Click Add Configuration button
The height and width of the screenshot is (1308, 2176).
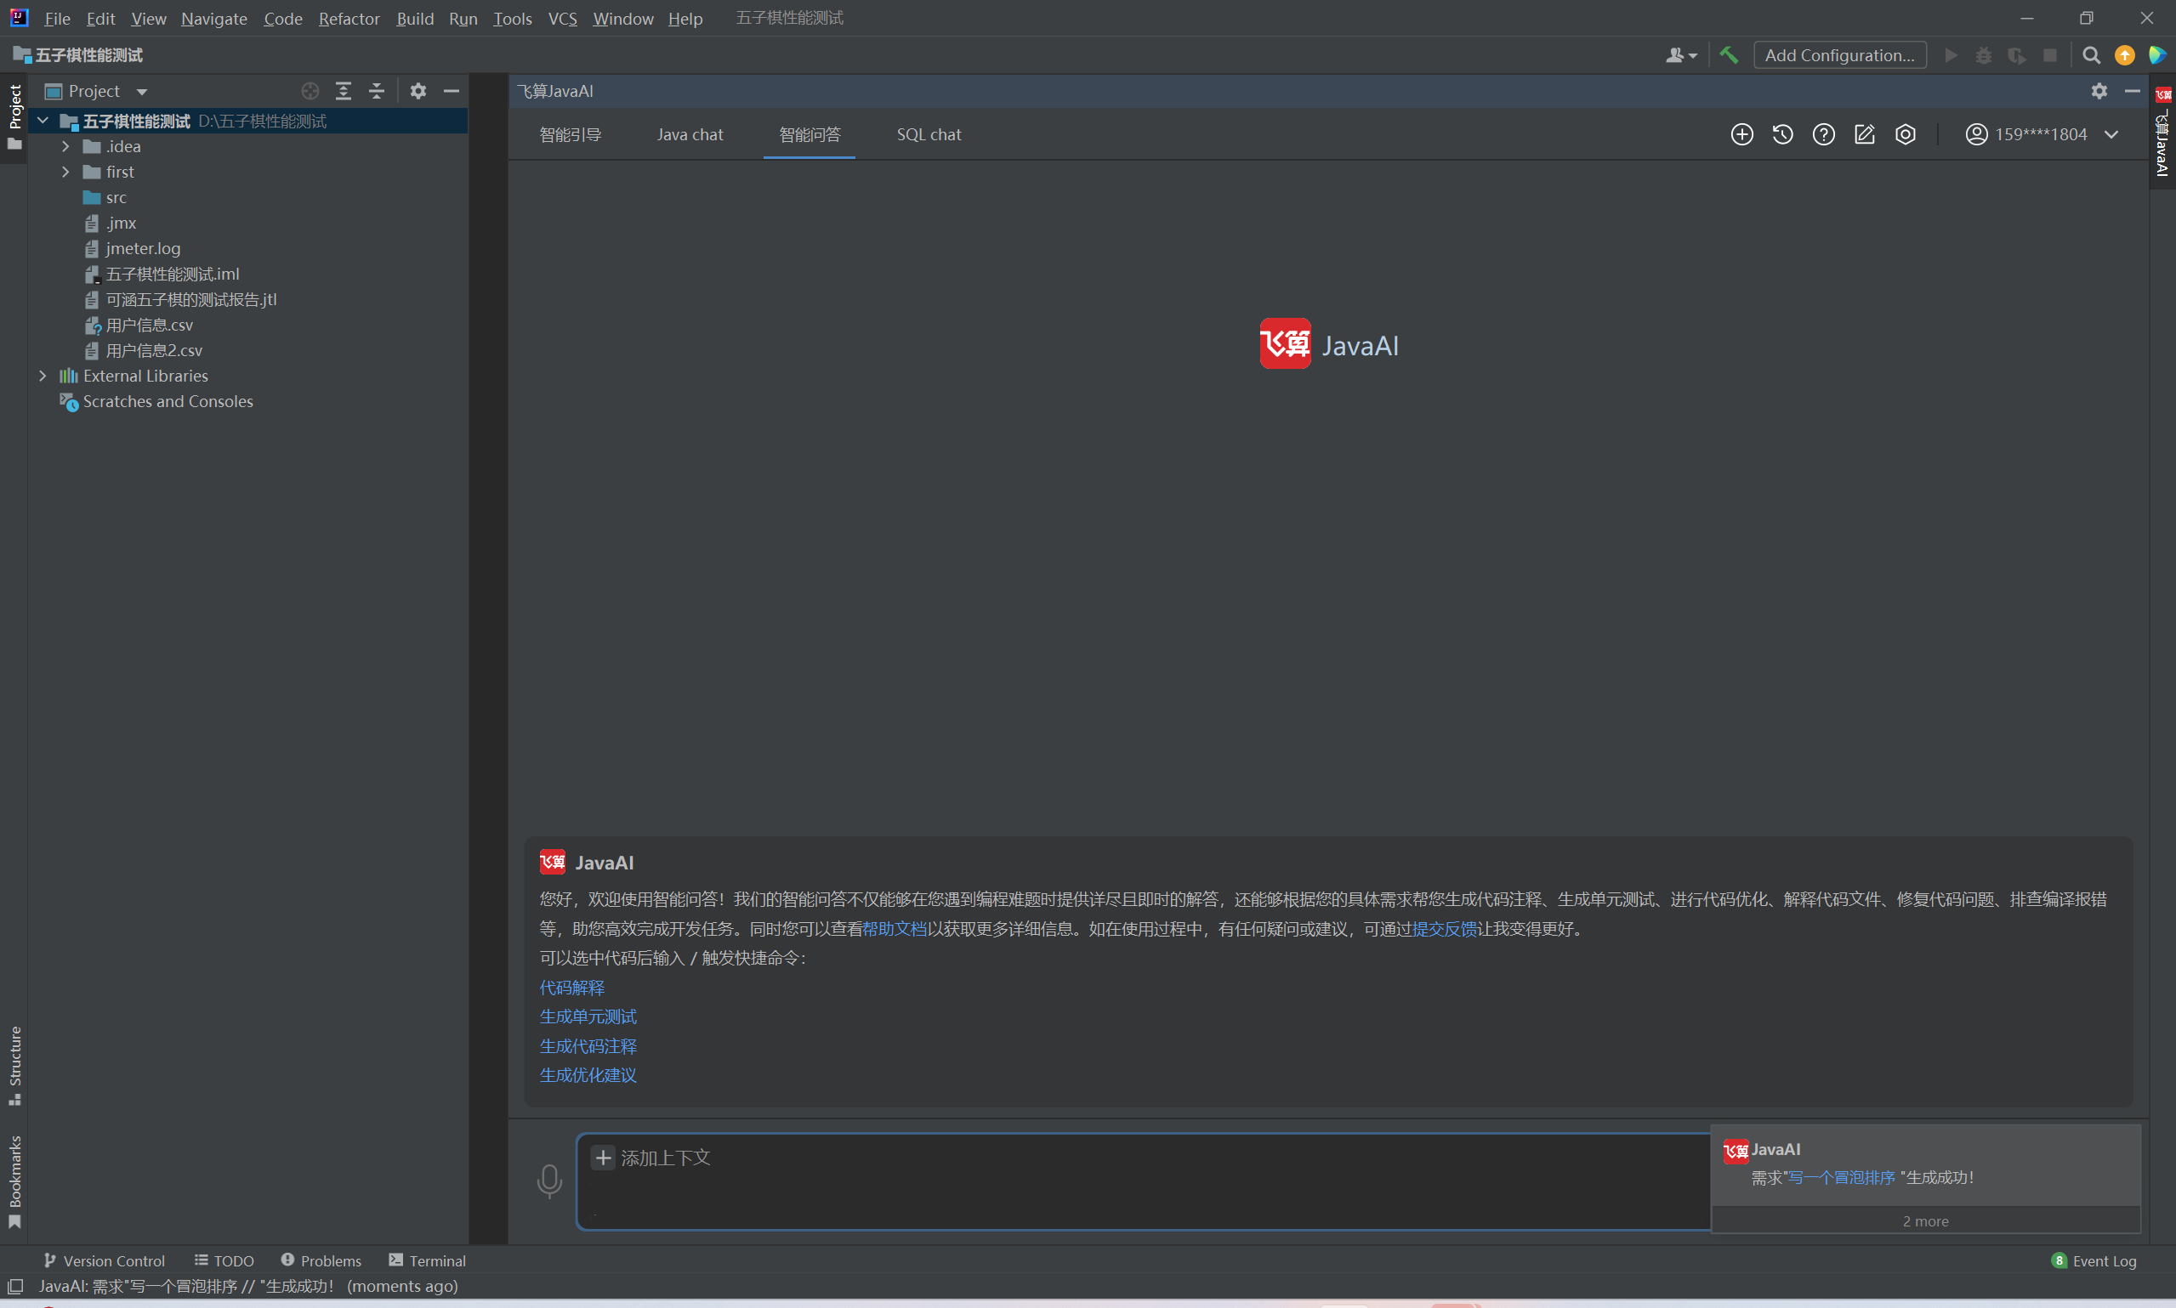click(1839, 54)
